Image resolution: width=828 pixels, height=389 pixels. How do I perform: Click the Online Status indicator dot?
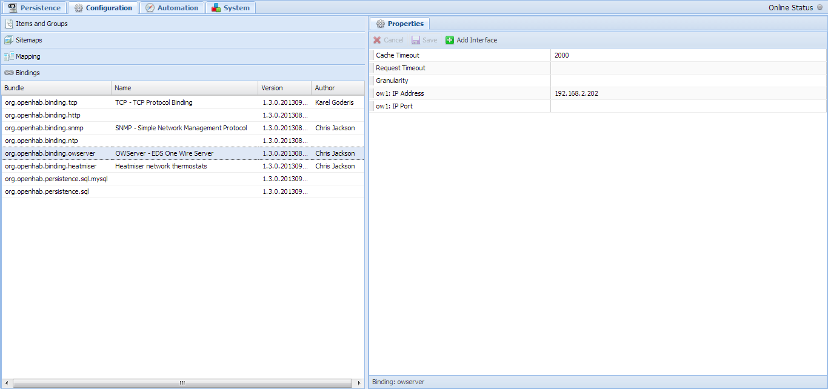coord(820,8)
